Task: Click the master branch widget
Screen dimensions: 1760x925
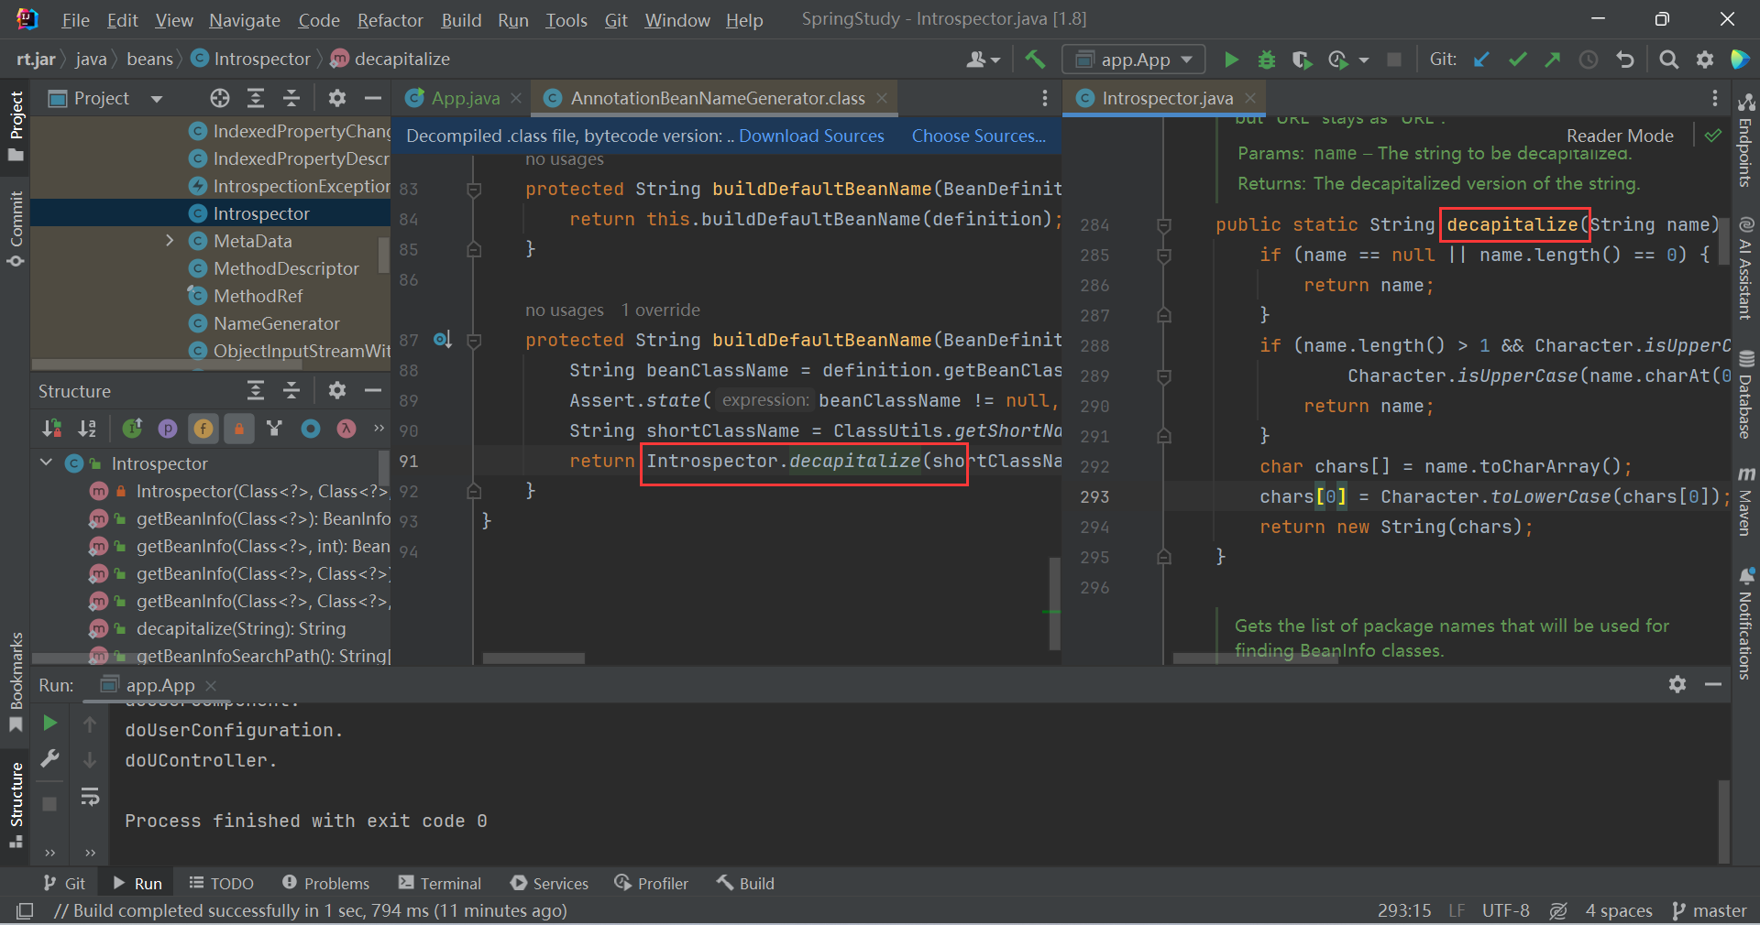Action: [x=1710, y=910]
